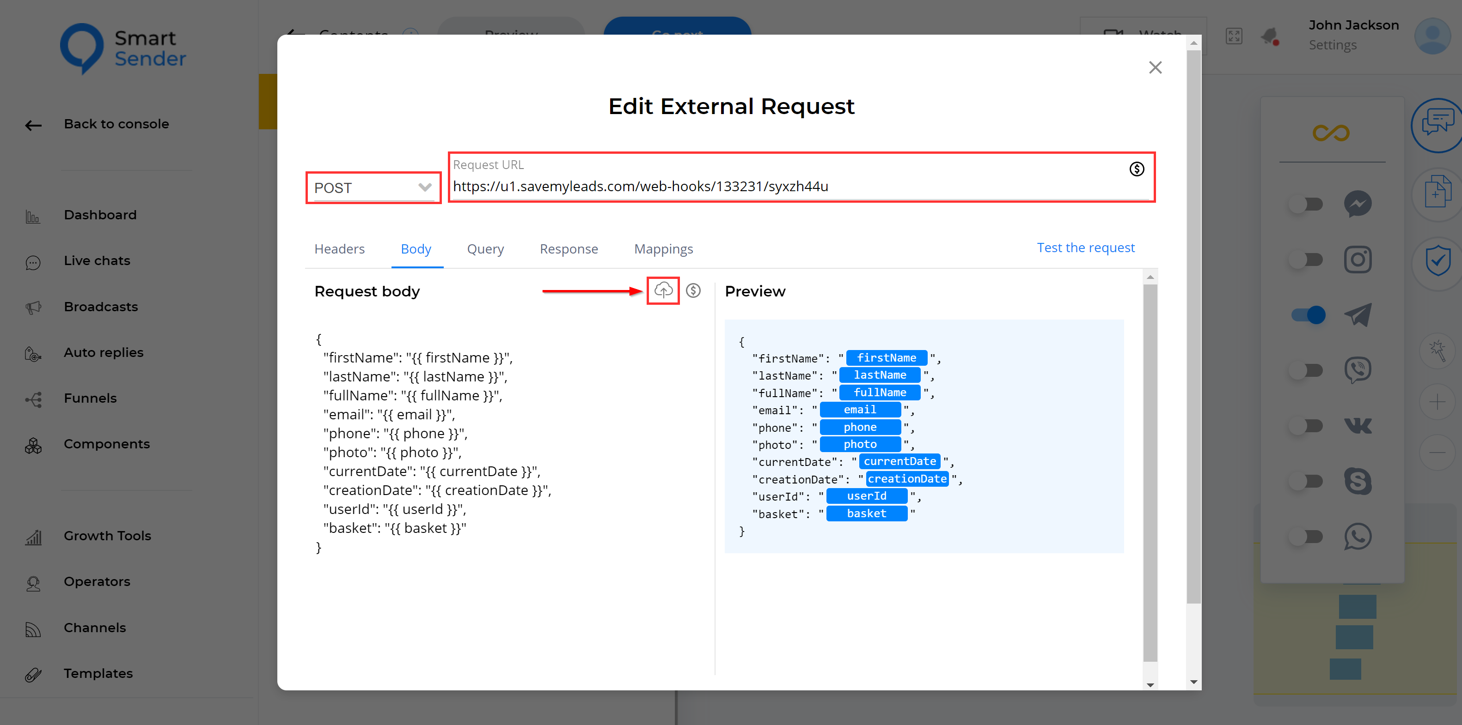Screen dimensions: 1462x725
Task: Click the Telegram channel icon
Action: coord(1358,314)
